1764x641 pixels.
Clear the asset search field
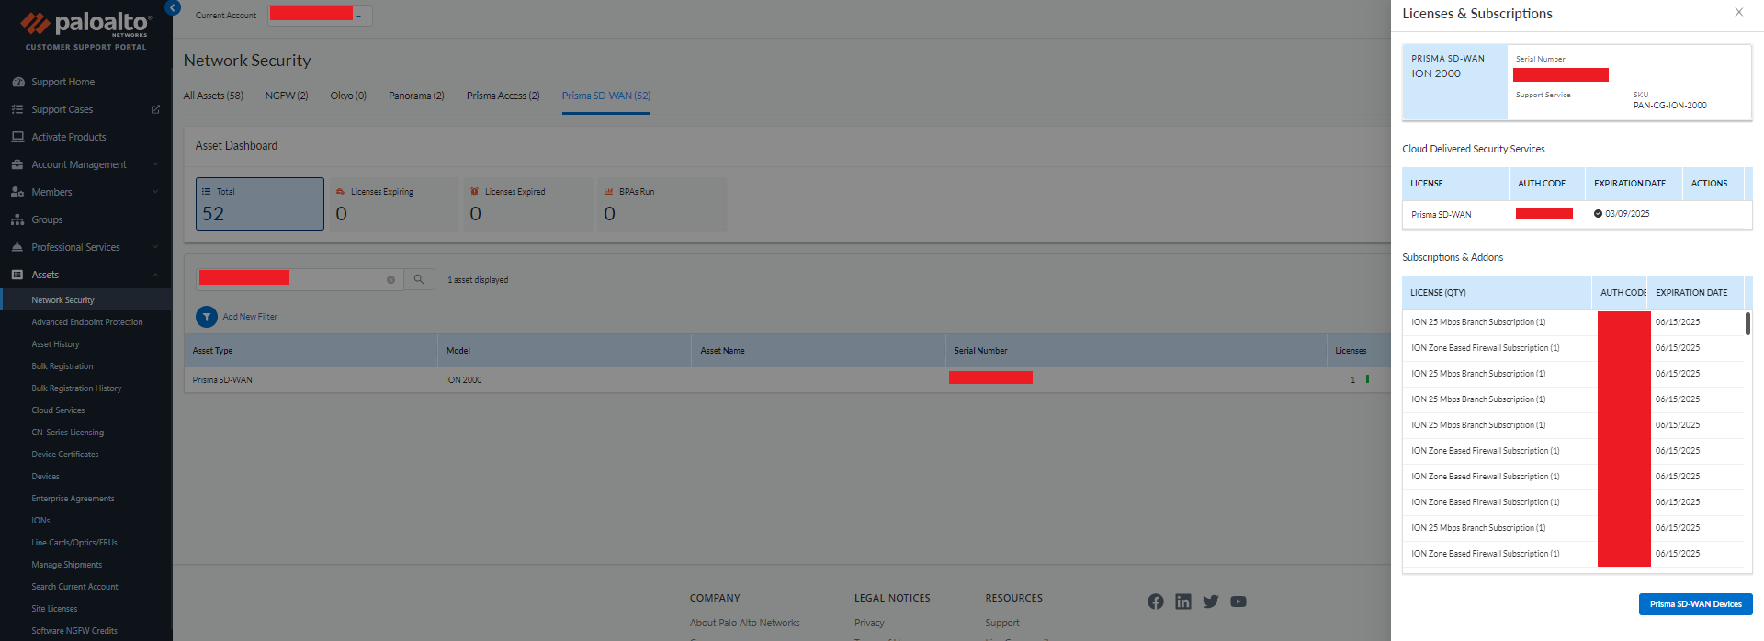coord(390,280)
